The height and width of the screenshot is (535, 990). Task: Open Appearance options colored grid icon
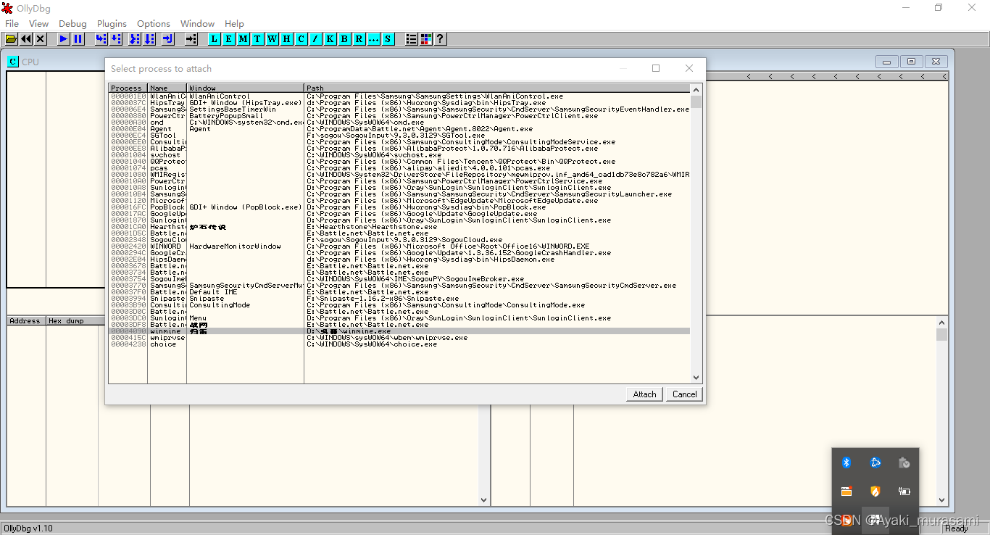[426, 39]
